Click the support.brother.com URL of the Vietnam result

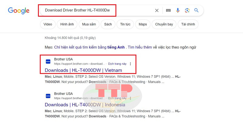[79, 64]
